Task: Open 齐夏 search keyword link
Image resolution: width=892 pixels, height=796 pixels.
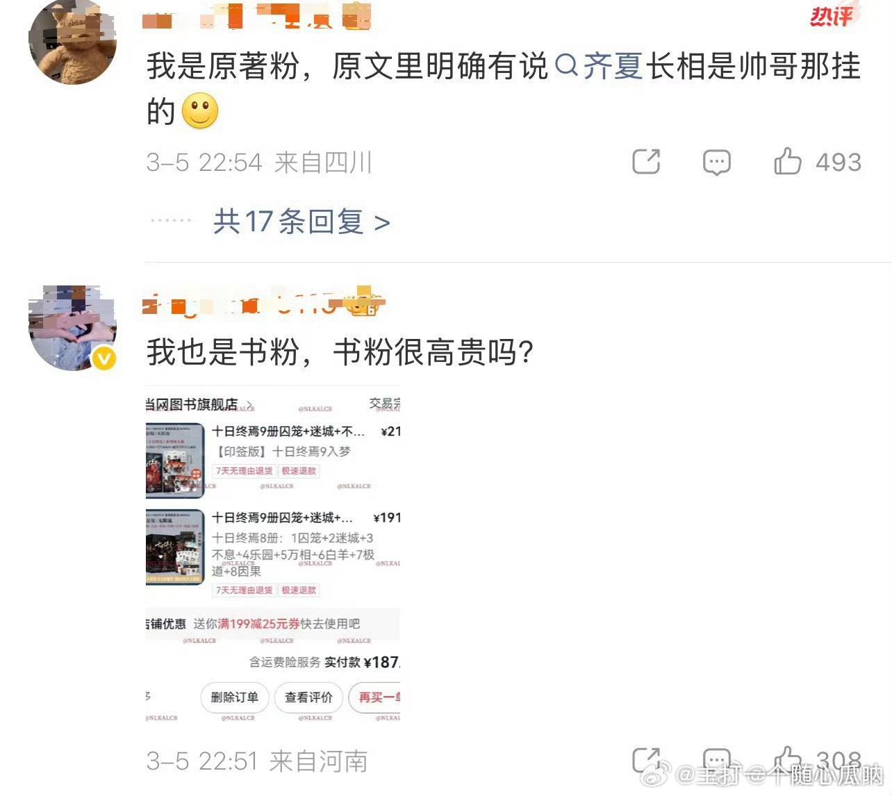Action: coord(613,66)
